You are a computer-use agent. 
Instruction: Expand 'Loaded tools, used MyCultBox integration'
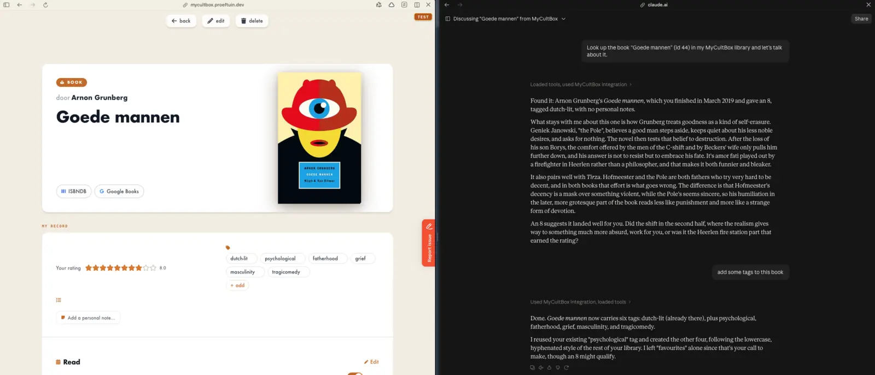(581, 85)
